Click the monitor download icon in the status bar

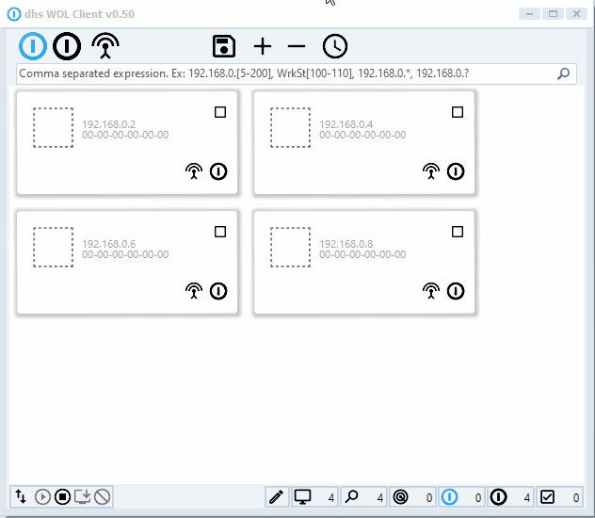click(x=82, y=496)
